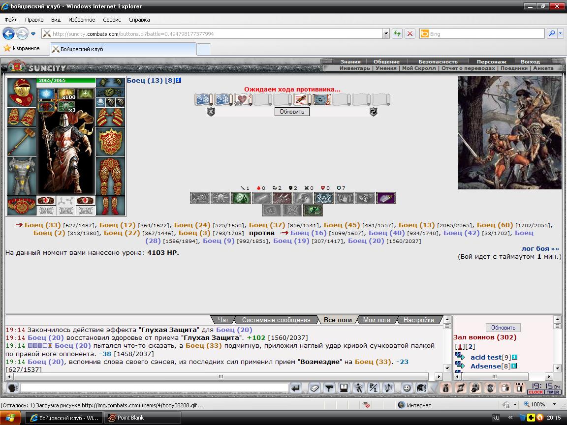Click the money bag icon
Viewport: 567px width, 425px height.
pos(445,388)
